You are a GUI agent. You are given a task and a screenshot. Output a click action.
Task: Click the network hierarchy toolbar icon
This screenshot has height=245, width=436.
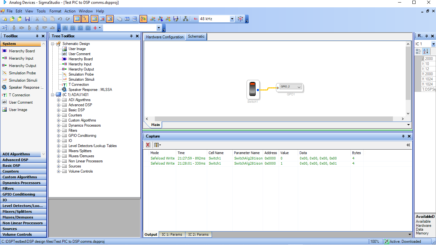pyautogui.click(x=186, y=19)
